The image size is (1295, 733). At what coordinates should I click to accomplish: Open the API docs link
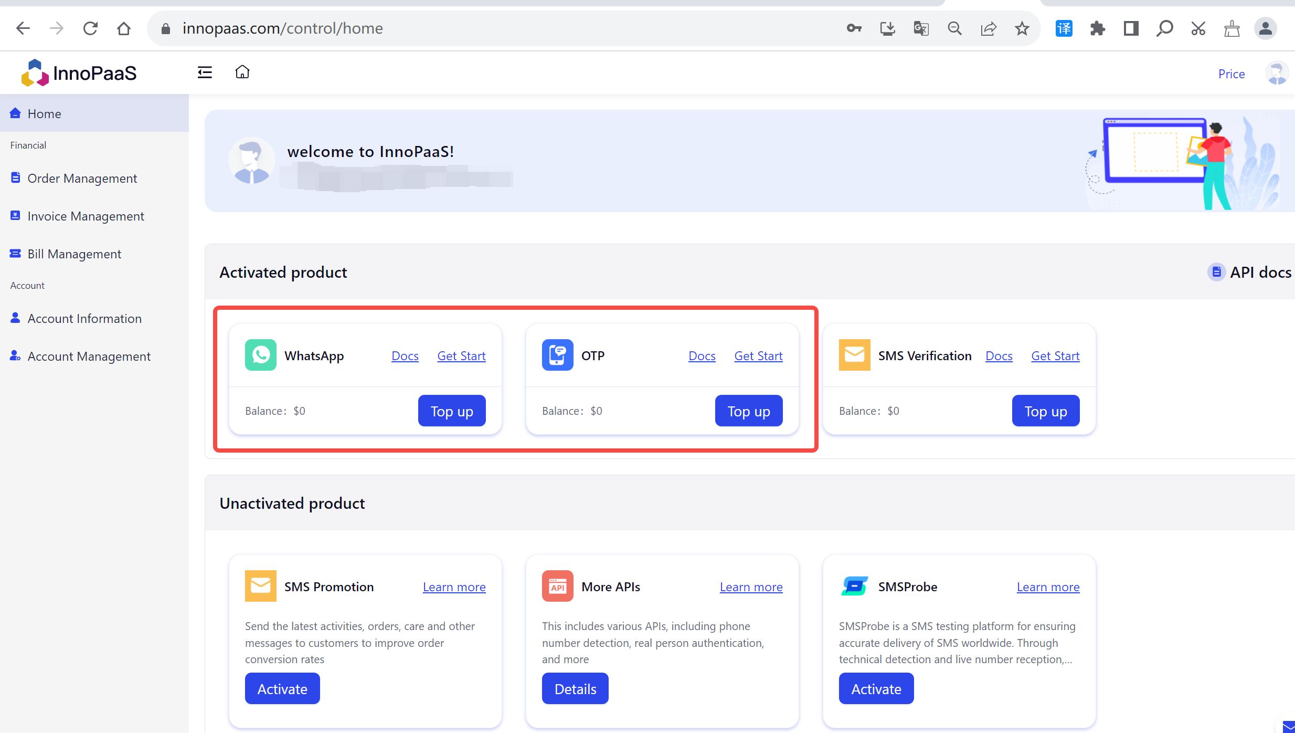pos(1250,273)
